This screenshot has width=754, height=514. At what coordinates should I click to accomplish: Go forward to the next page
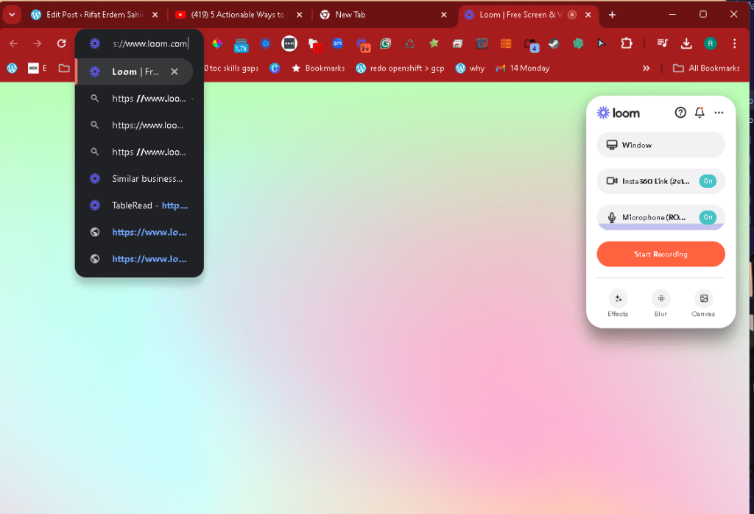(38, 43)
